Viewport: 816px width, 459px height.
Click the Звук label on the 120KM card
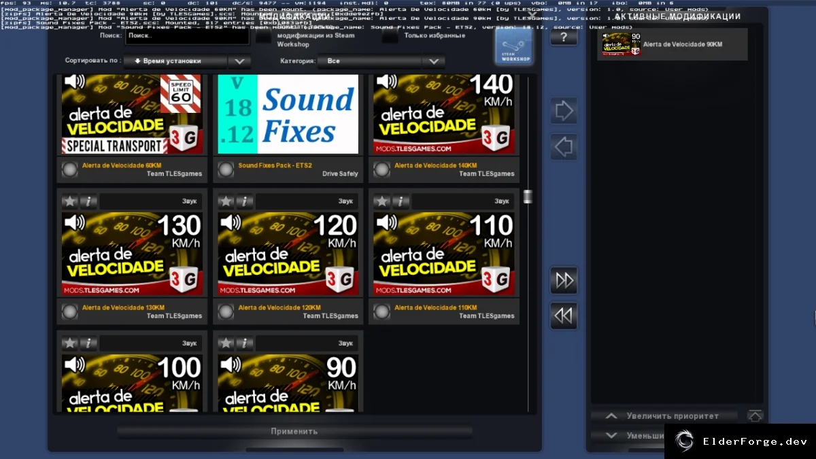coord(346,201)
